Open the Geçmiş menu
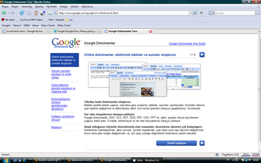This screenshot has height=163, width=261. click(x=39, y=7)
